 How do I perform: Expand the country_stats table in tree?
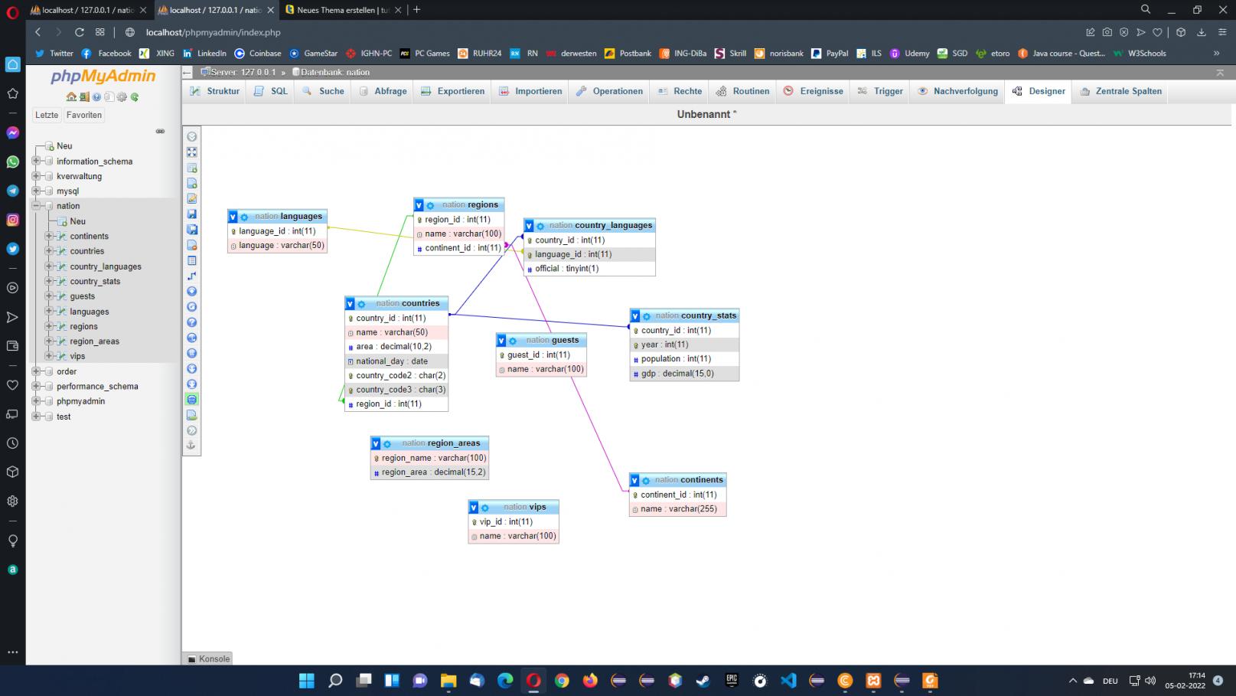(x=49, y=281)
